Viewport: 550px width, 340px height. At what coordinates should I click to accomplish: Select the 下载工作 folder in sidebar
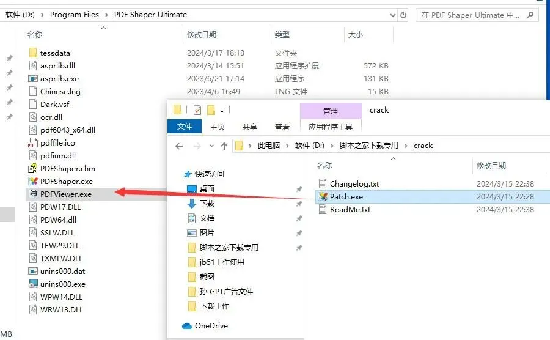pos(215,306)
